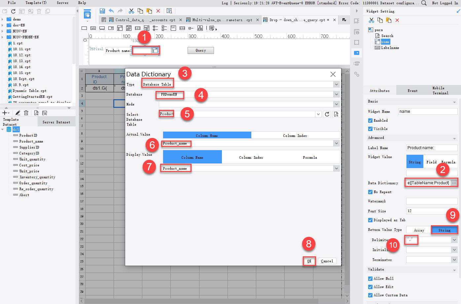Open the Server menu
The width and height of the screenshot is (461, 304).
[x=63, y=3]
